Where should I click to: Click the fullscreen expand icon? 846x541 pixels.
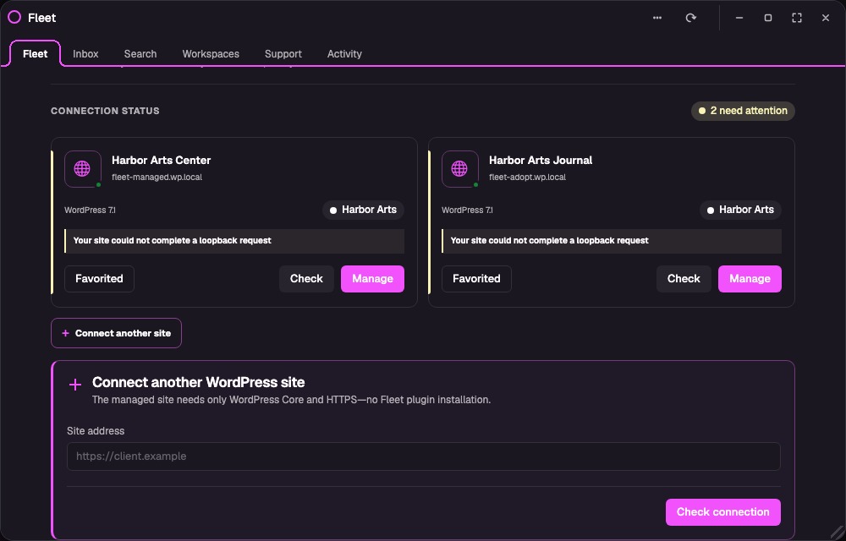796,18
